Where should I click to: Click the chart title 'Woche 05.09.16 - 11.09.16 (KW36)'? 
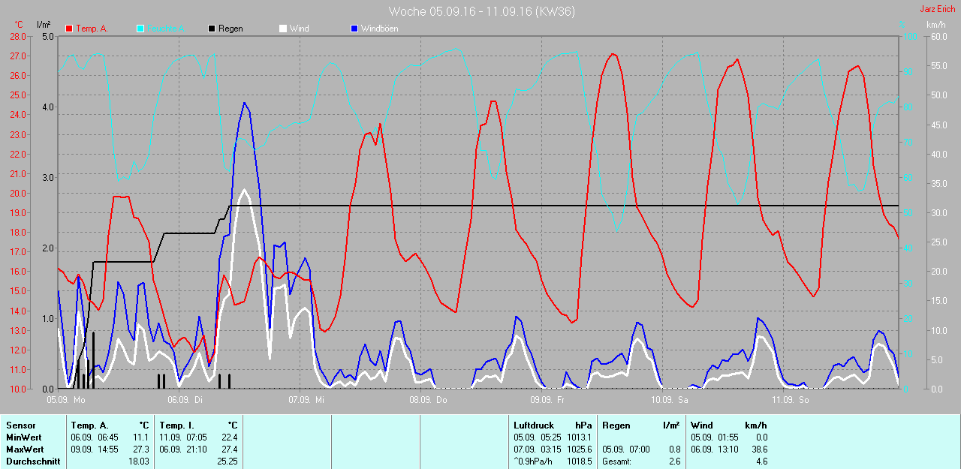click(x=481, y=11)
